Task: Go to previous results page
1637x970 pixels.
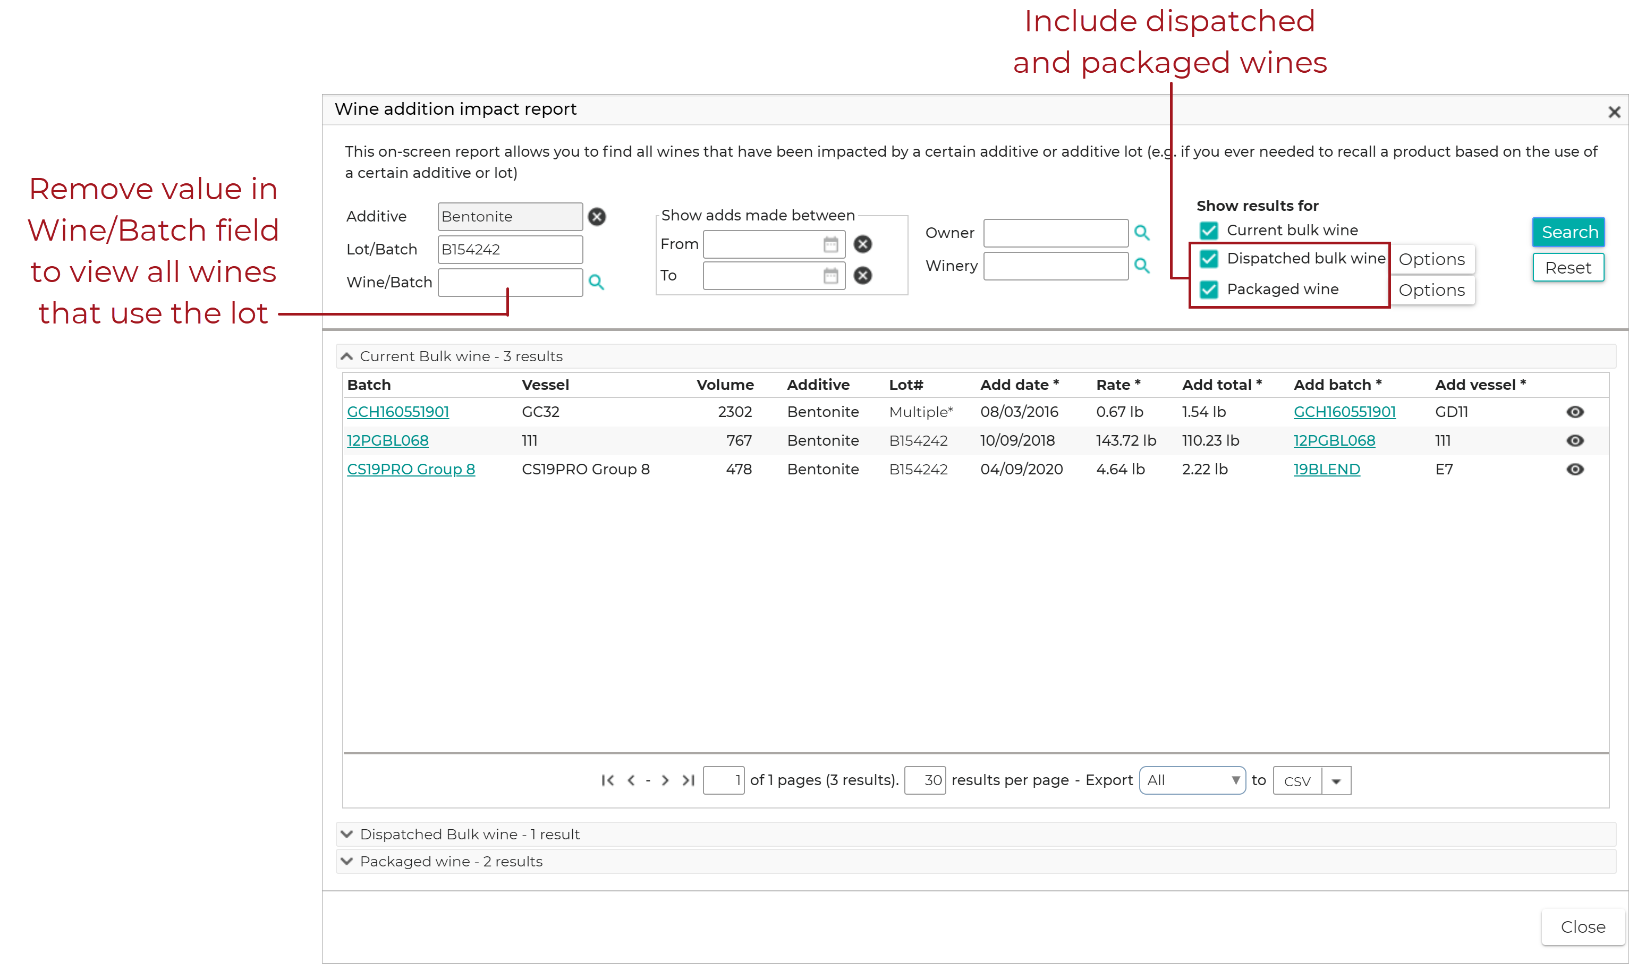Action: [x=631, y=780]
